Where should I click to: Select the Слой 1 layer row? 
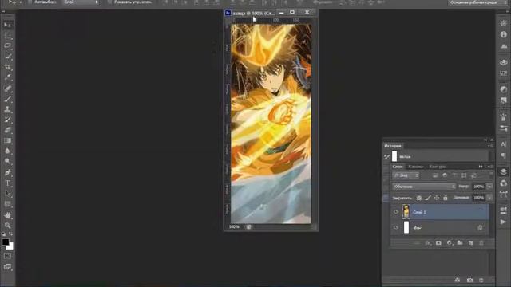440,212
